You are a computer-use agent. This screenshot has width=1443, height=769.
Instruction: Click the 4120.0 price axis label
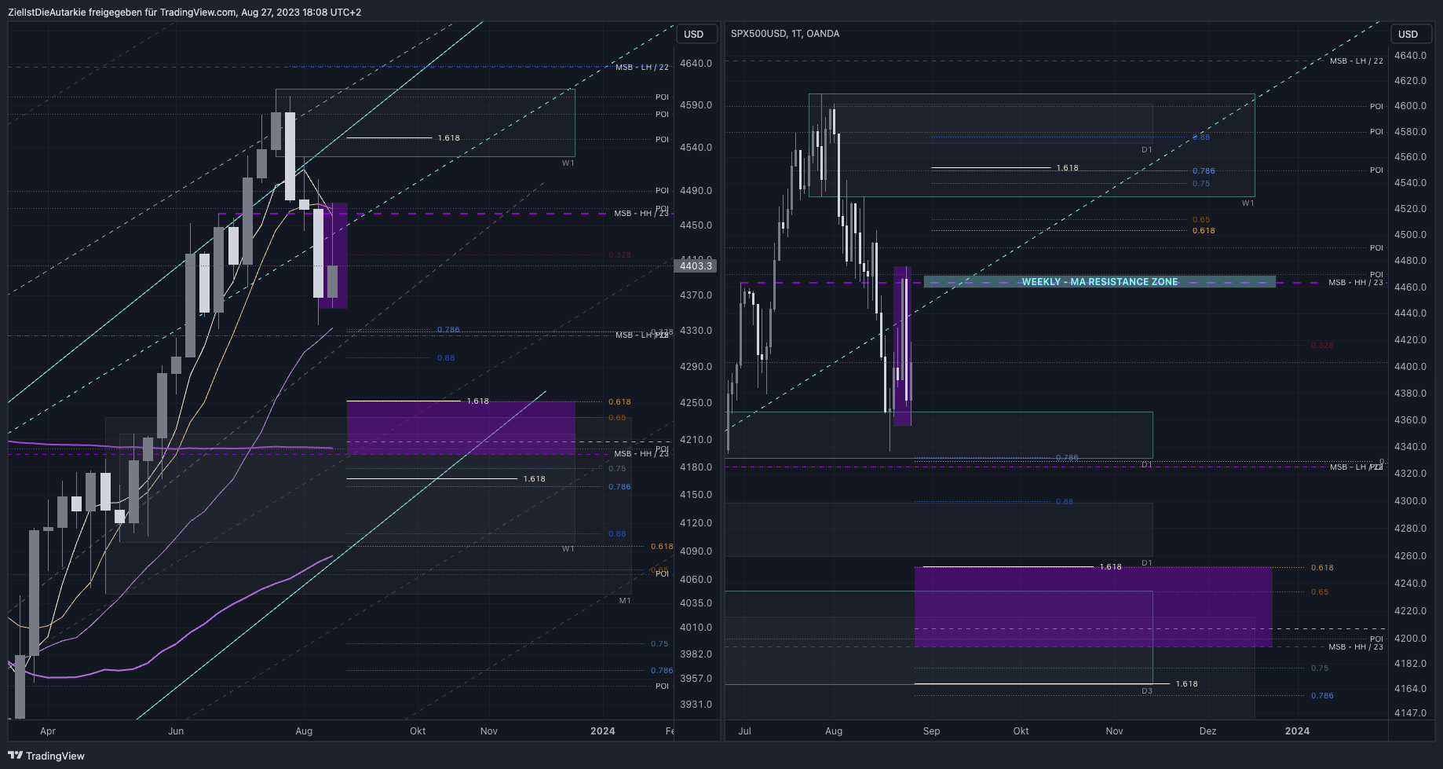(696, 523)
